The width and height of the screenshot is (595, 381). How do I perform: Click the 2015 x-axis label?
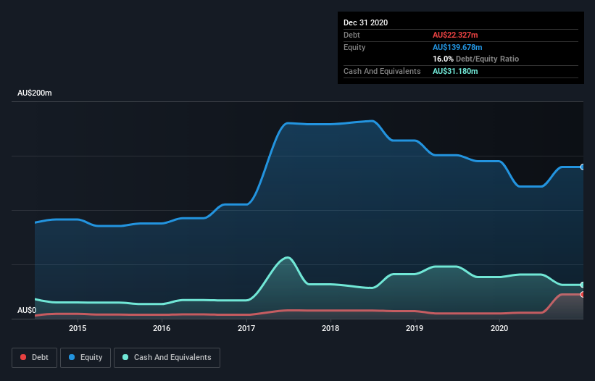(78, 328)
